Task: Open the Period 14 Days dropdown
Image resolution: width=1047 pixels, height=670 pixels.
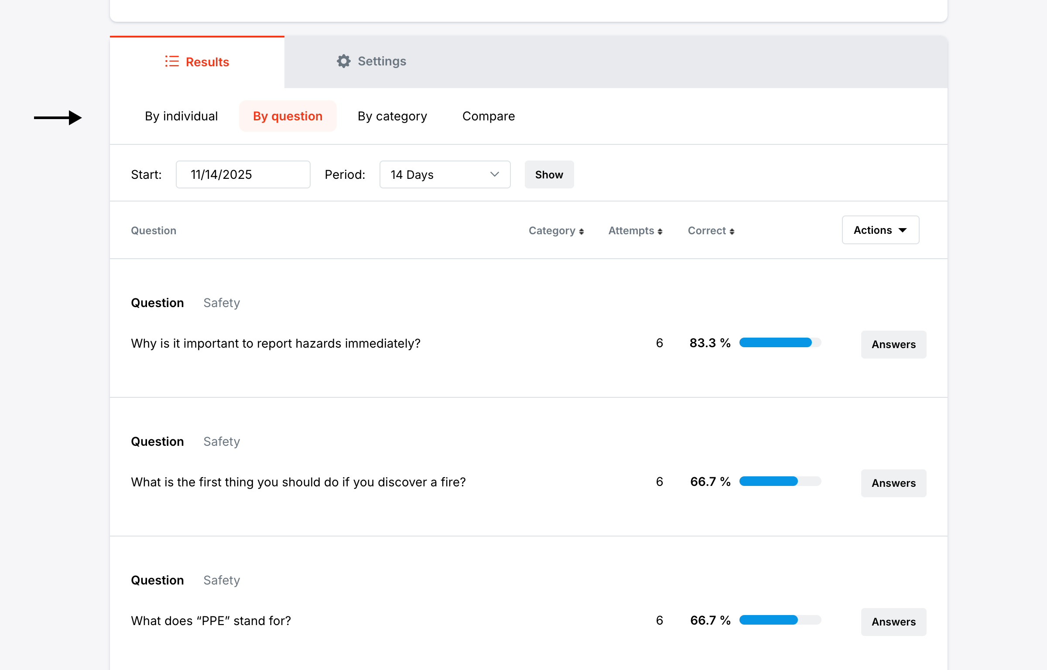Action: coord(445,174)
